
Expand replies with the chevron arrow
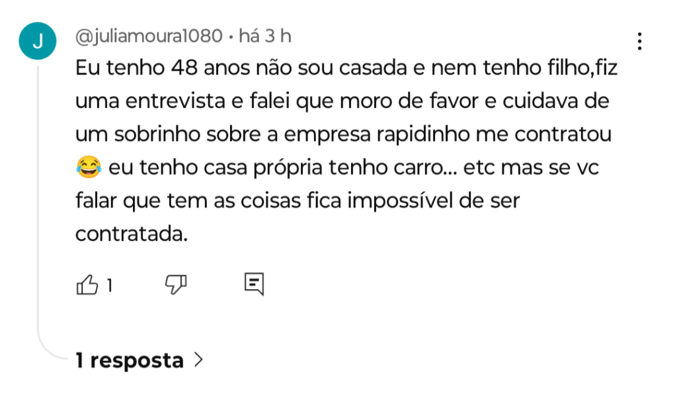point(198,361)
